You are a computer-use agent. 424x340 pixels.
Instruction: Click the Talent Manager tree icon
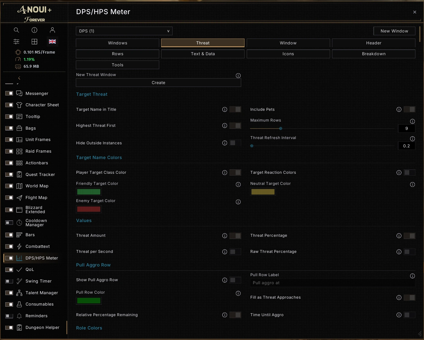19,293
